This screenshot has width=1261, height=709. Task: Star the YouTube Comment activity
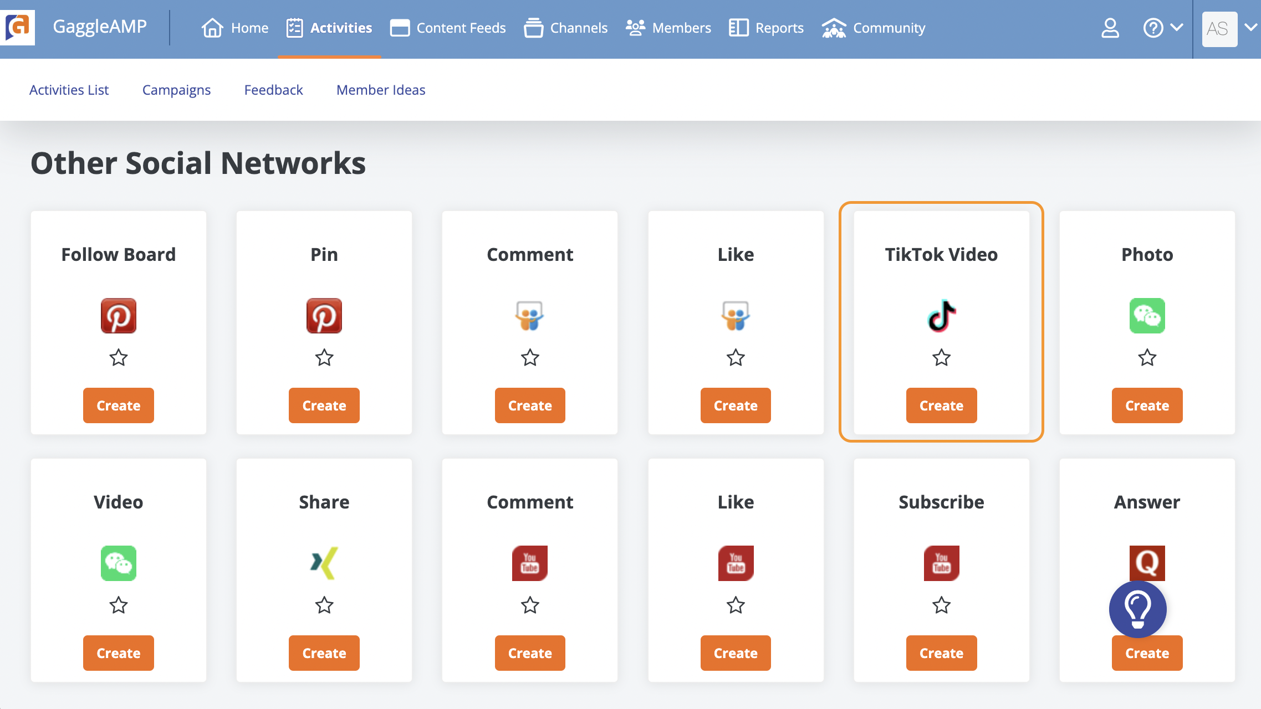530,605
